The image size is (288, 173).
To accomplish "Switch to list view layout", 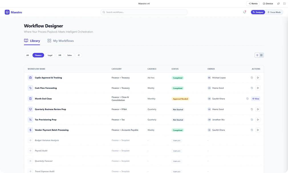I will 257,55.
